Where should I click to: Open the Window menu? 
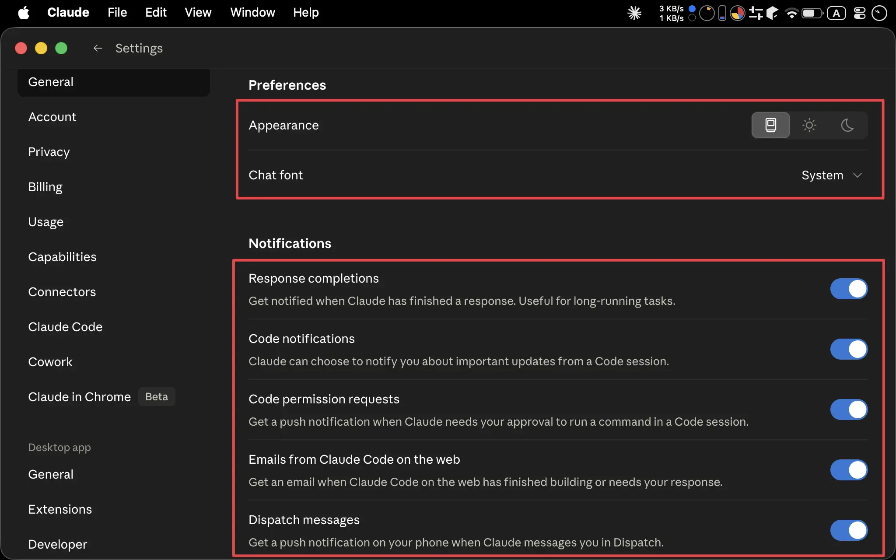point(253,13)
